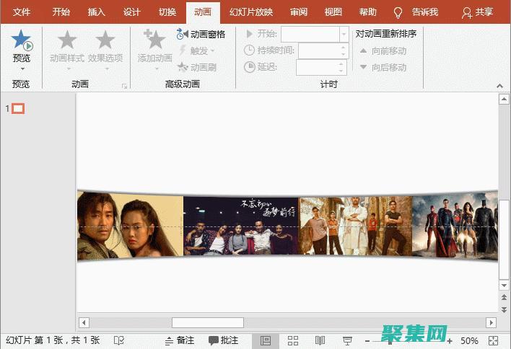The height and width of the screenshot is (349, 511).
Task: Toggle the Notes (备注) pane
Action: tap(179, 340)
